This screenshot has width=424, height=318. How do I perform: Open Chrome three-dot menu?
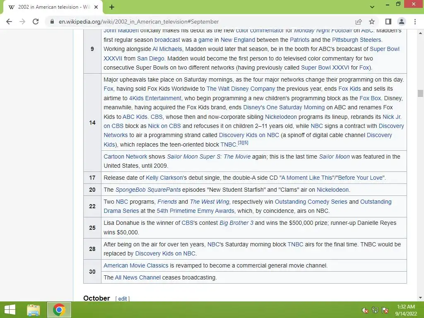tap(415, 22)
